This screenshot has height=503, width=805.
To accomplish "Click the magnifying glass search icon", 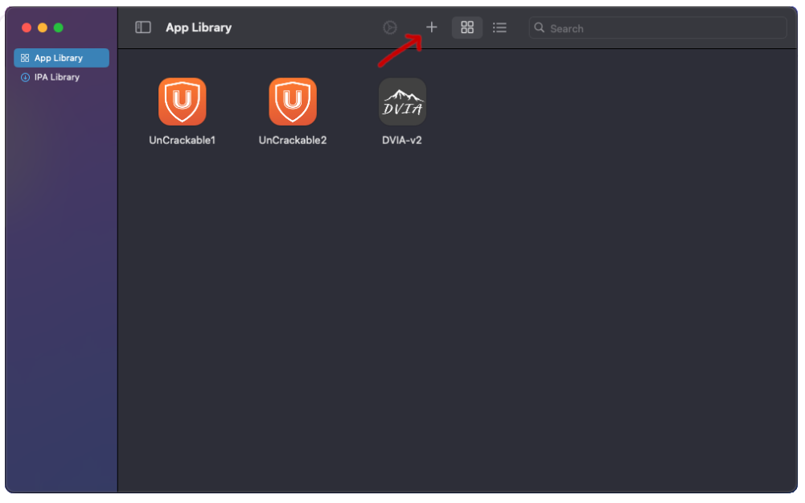I will [540, 28].
